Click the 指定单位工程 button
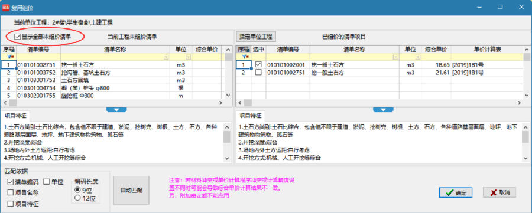This screenshot has height=213, width=532. 256,36
